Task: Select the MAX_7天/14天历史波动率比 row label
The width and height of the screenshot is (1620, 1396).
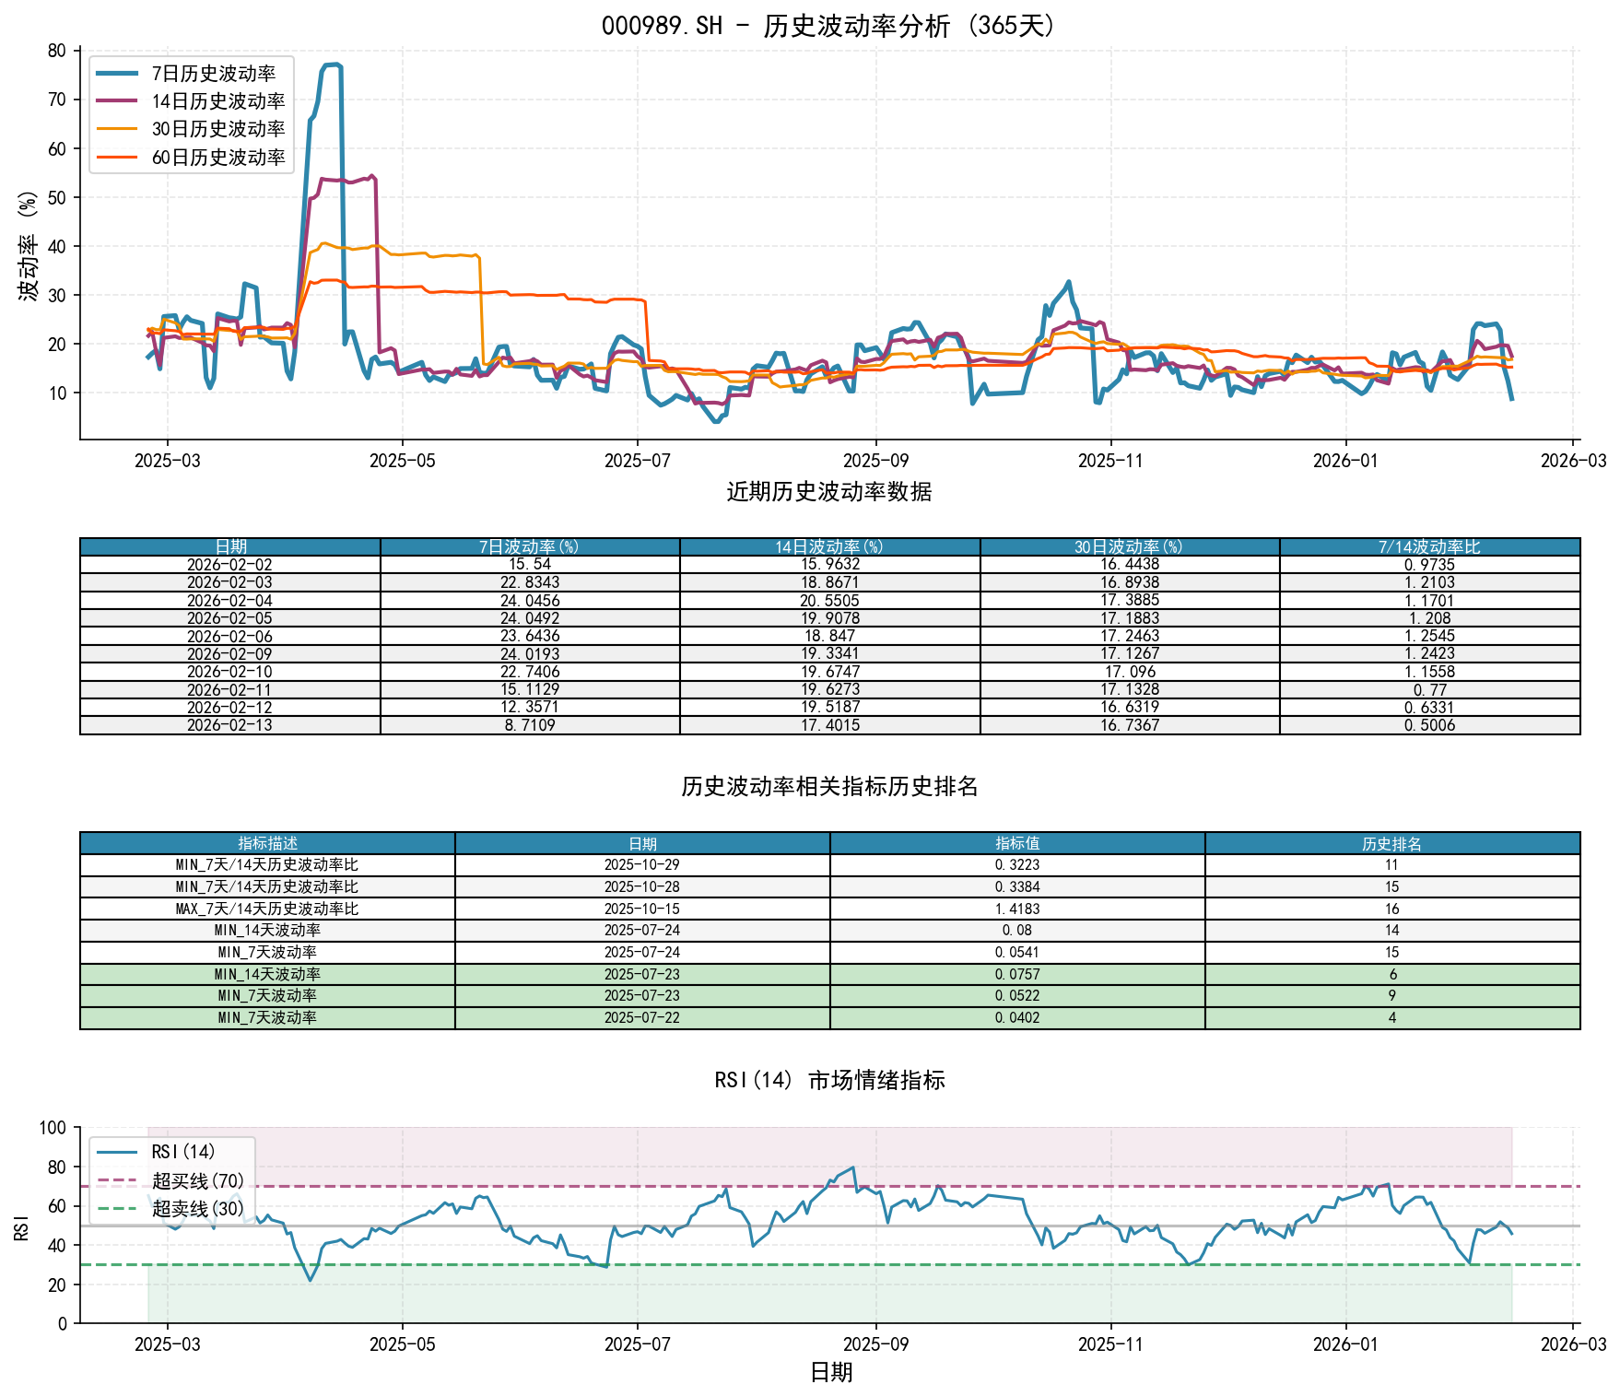Action: pos(267,909)
